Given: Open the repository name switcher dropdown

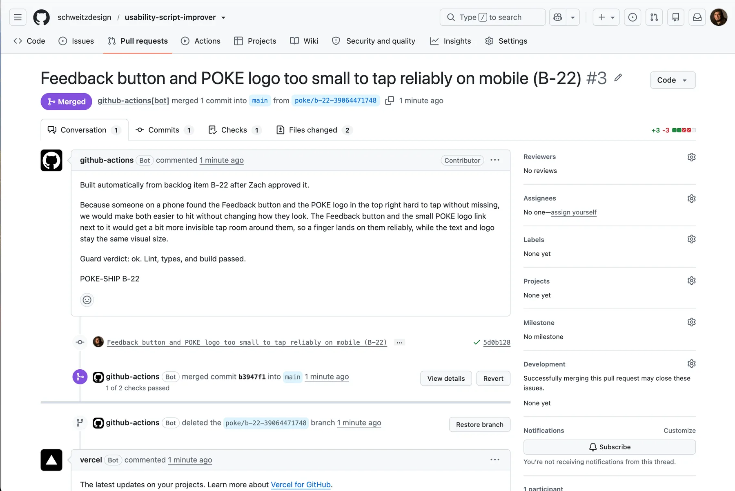Looking at the screenshot, I should pos(223,18).
